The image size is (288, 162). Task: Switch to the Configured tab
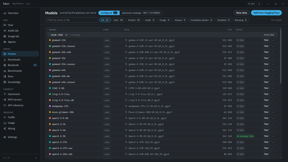pos(109,13)
